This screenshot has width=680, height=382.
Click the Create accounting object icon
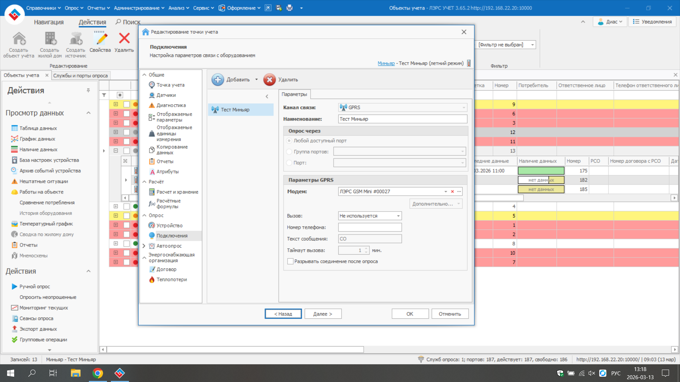(19, 39)
